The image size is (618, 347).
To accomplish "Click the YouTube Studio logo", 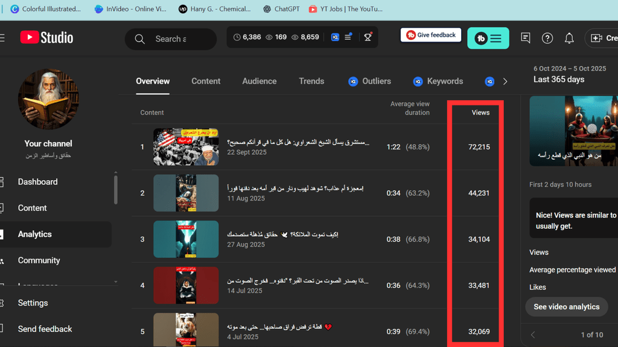I will click(46, 38).
